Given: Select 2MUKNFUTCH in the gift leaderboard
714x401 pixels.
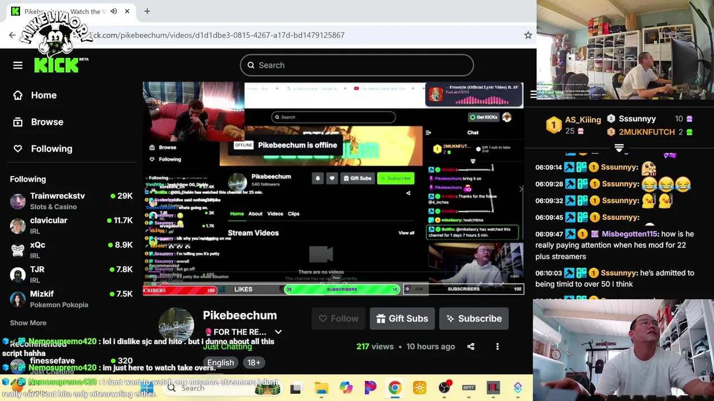Looking at the screenshot, I should [647, 132].
